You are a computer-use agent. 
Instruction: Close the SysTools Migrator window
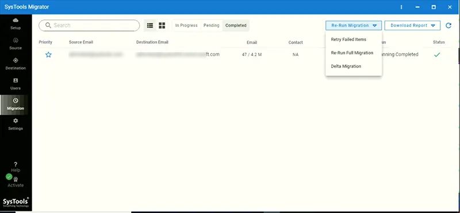[x=450, y=7]
